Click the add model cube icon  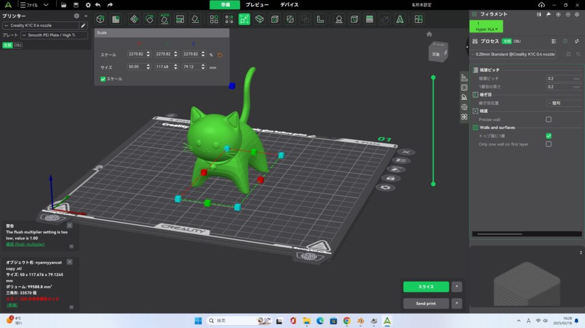pyautogui.click(x=101, y=19)
